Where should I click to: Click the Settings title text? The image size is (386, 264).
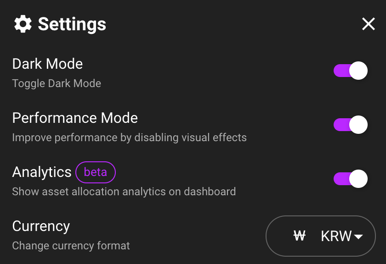click(72, 24)
